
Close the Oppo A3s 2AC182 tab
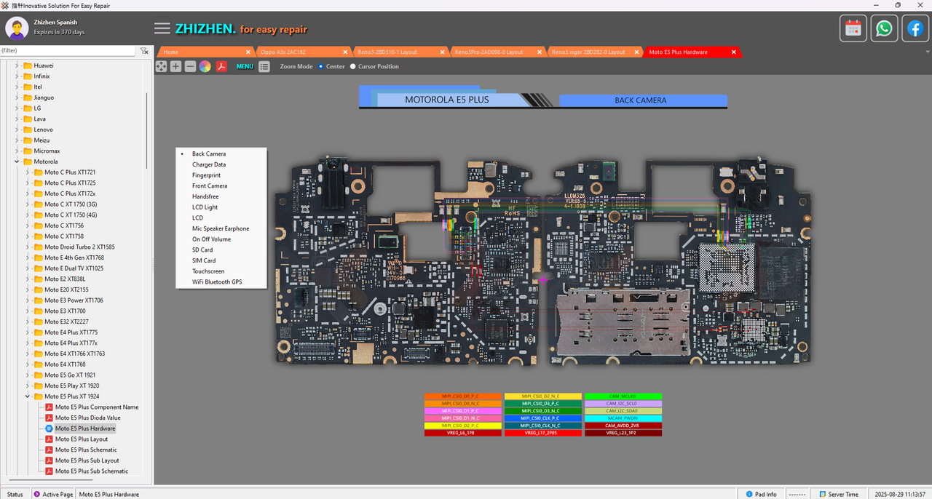point(345,52)
